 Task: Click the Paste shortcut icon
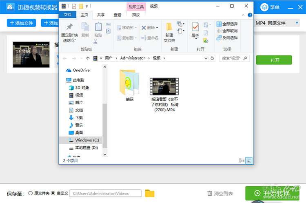point(108,31)
